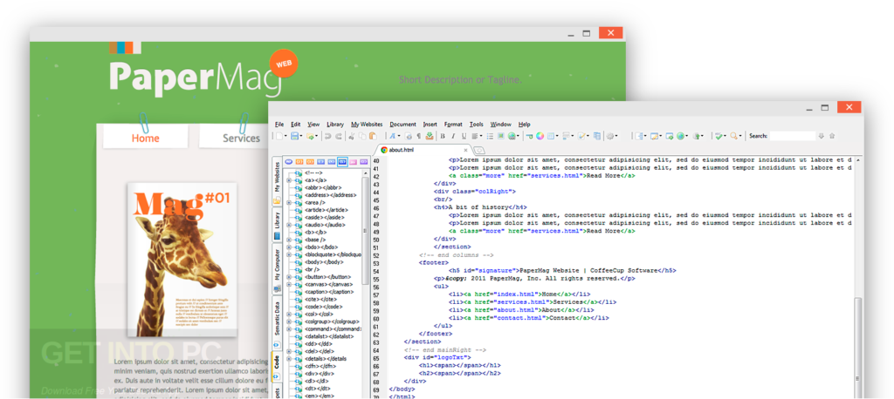The height and width of the screenshot is (399, 894).
Task: Click the insert image icon
Action: (x=500, y=136)
